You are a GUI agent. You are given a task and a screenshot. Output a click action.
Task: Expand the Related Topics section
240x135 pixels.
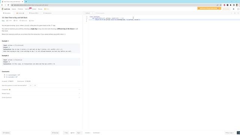41,93
